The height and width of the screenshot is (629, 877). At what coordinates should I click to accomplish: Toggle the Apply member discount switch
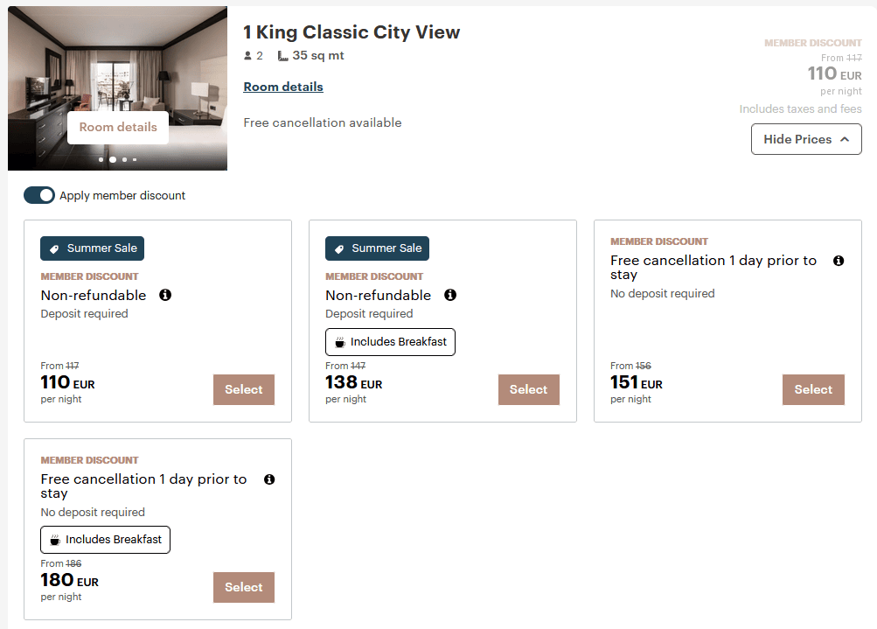[39, 195]
